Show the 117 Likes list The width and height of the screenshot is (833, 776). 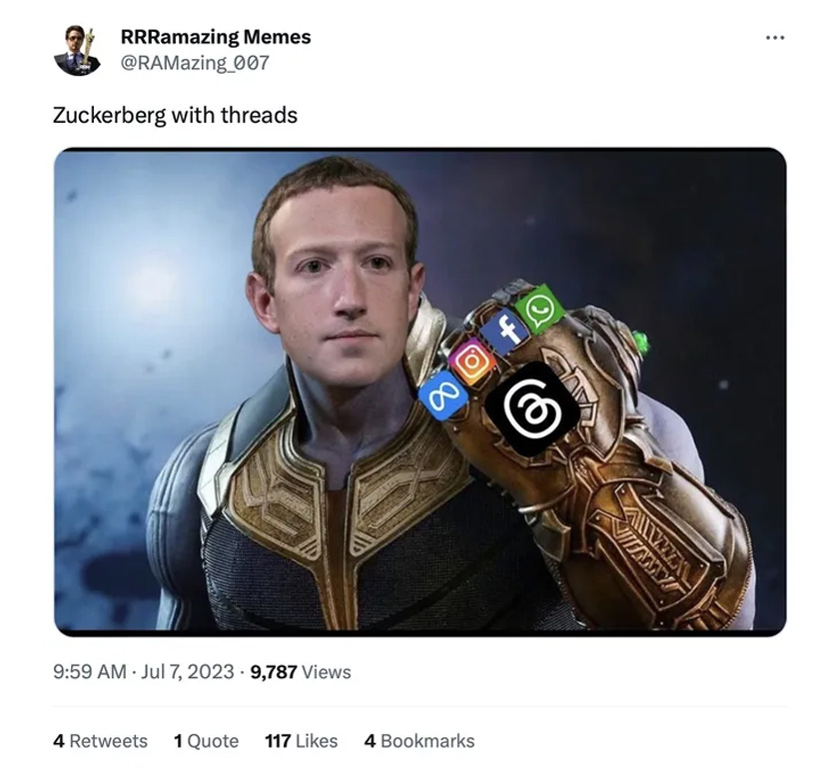(x=302, y=740)
